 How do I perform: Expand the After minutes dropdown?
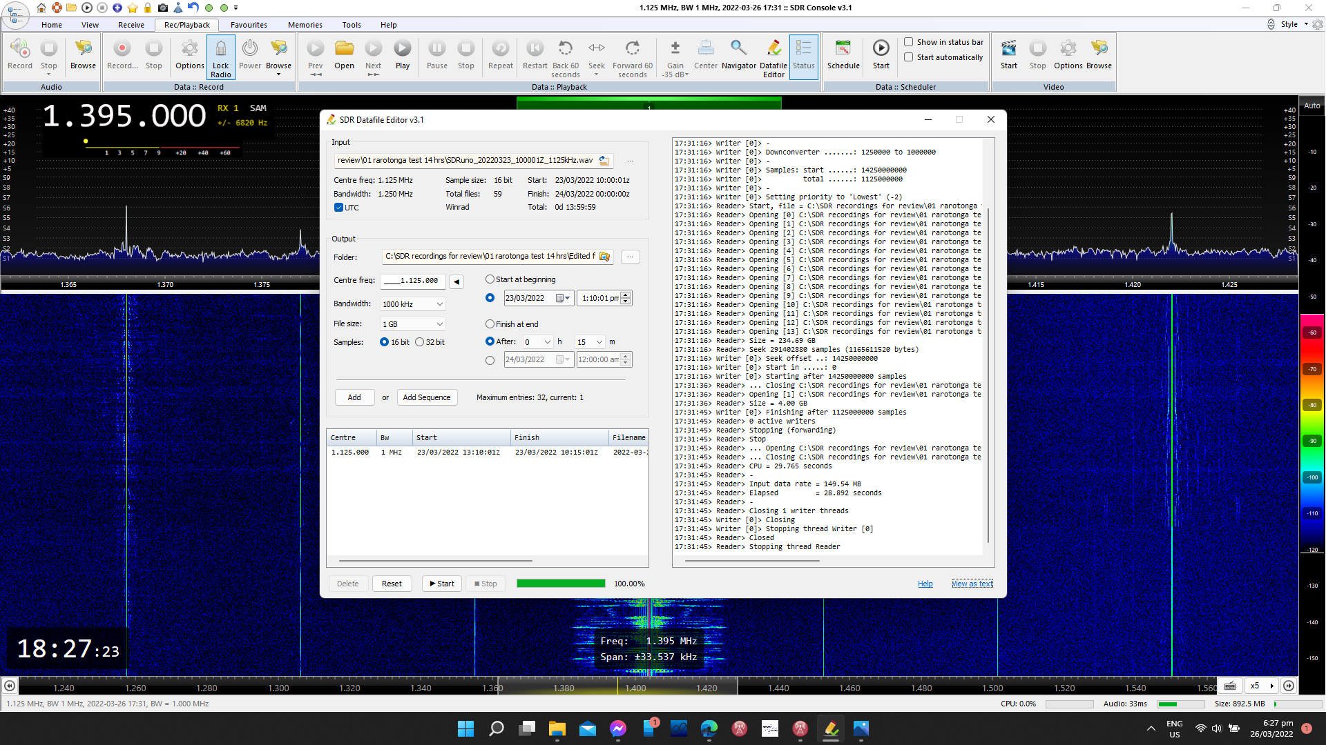click(599, 342)
